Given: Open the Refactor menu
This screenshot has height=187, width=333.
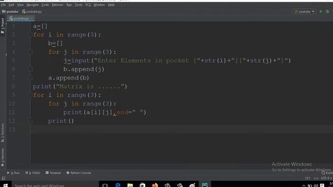Looking at the screenshot, I should pos(58,5).
